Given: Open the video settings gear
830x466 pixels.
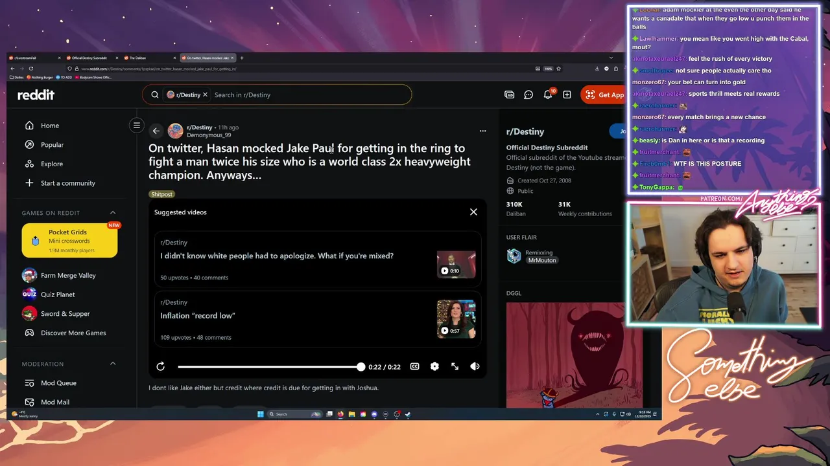Looking at the screenshot, I should coord(434,366).
